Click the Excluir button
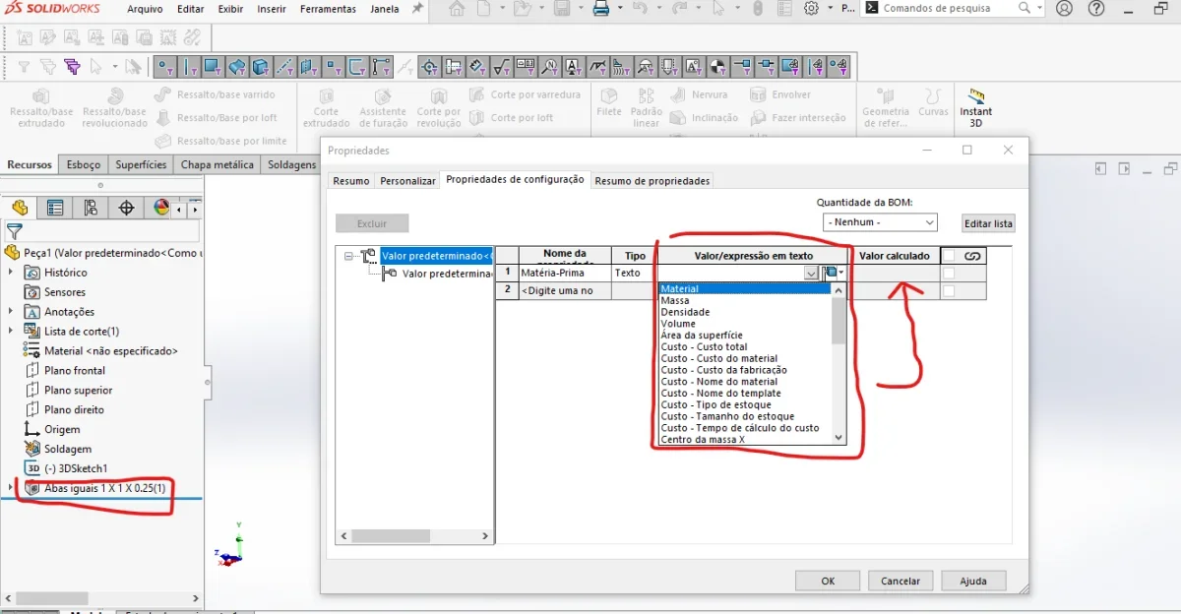 tap(372, 223)
